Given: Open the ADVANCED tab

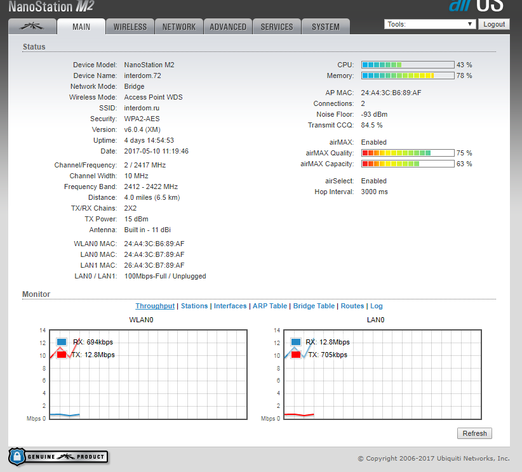Looking at the screenshot, I should pyautogui.click(x=228, y=27).
